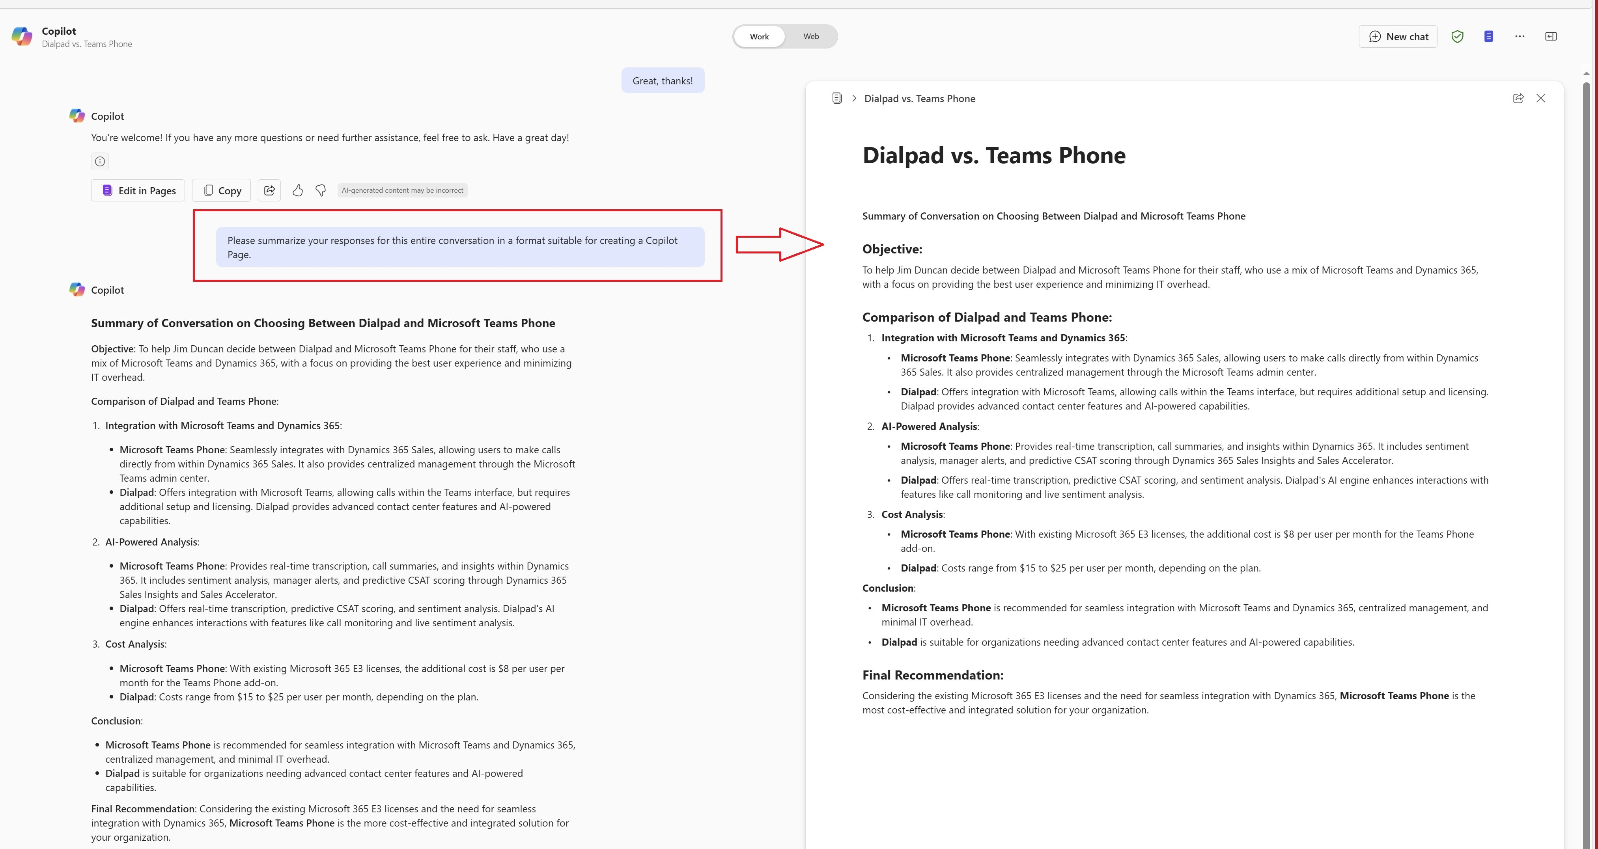Click the info icon under Copilot reply
Image resolution: width=1598 pixels, height=849 pixels.
[100, 161]
